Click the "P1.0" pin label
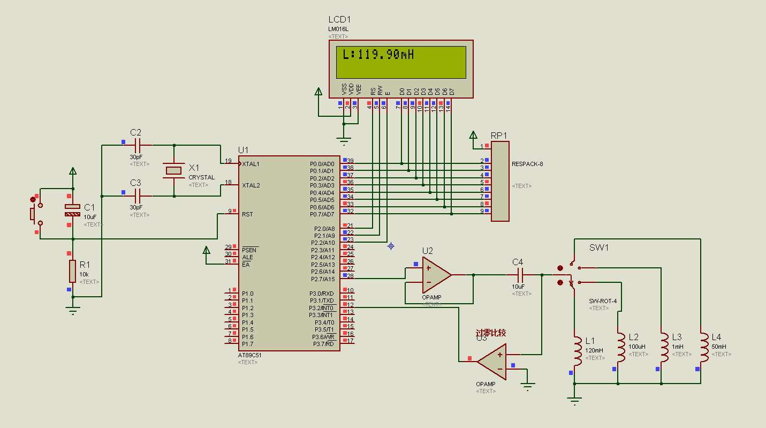 coord(247,294)
